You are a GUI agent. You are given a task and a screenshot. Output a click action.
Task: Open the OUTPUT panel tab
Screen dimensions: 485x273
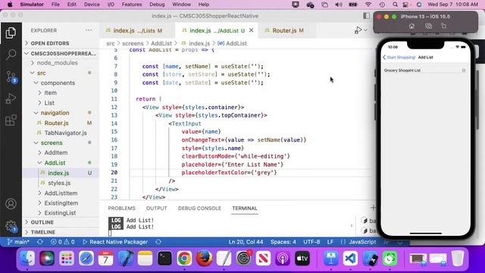pyautogui.click(x=157, y=209)
